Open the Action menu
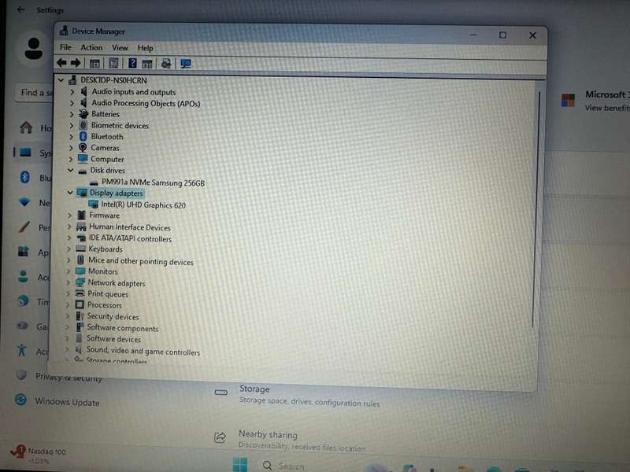This screenshot has width=630, height=472. coord(91,47)
